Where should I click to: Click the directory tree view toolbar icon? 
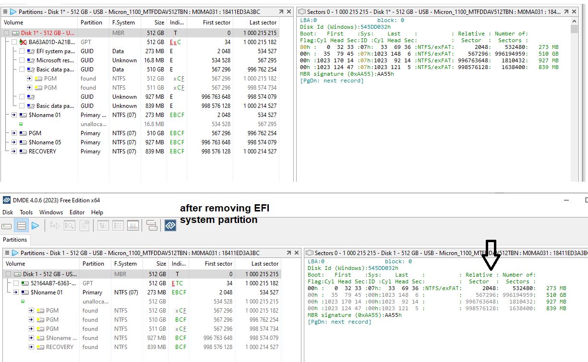pyautogui.click(x=103, y=225)
